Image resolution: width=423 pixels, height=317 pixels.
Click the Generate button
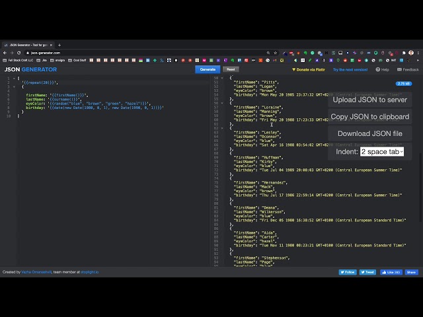pos(208,69)
